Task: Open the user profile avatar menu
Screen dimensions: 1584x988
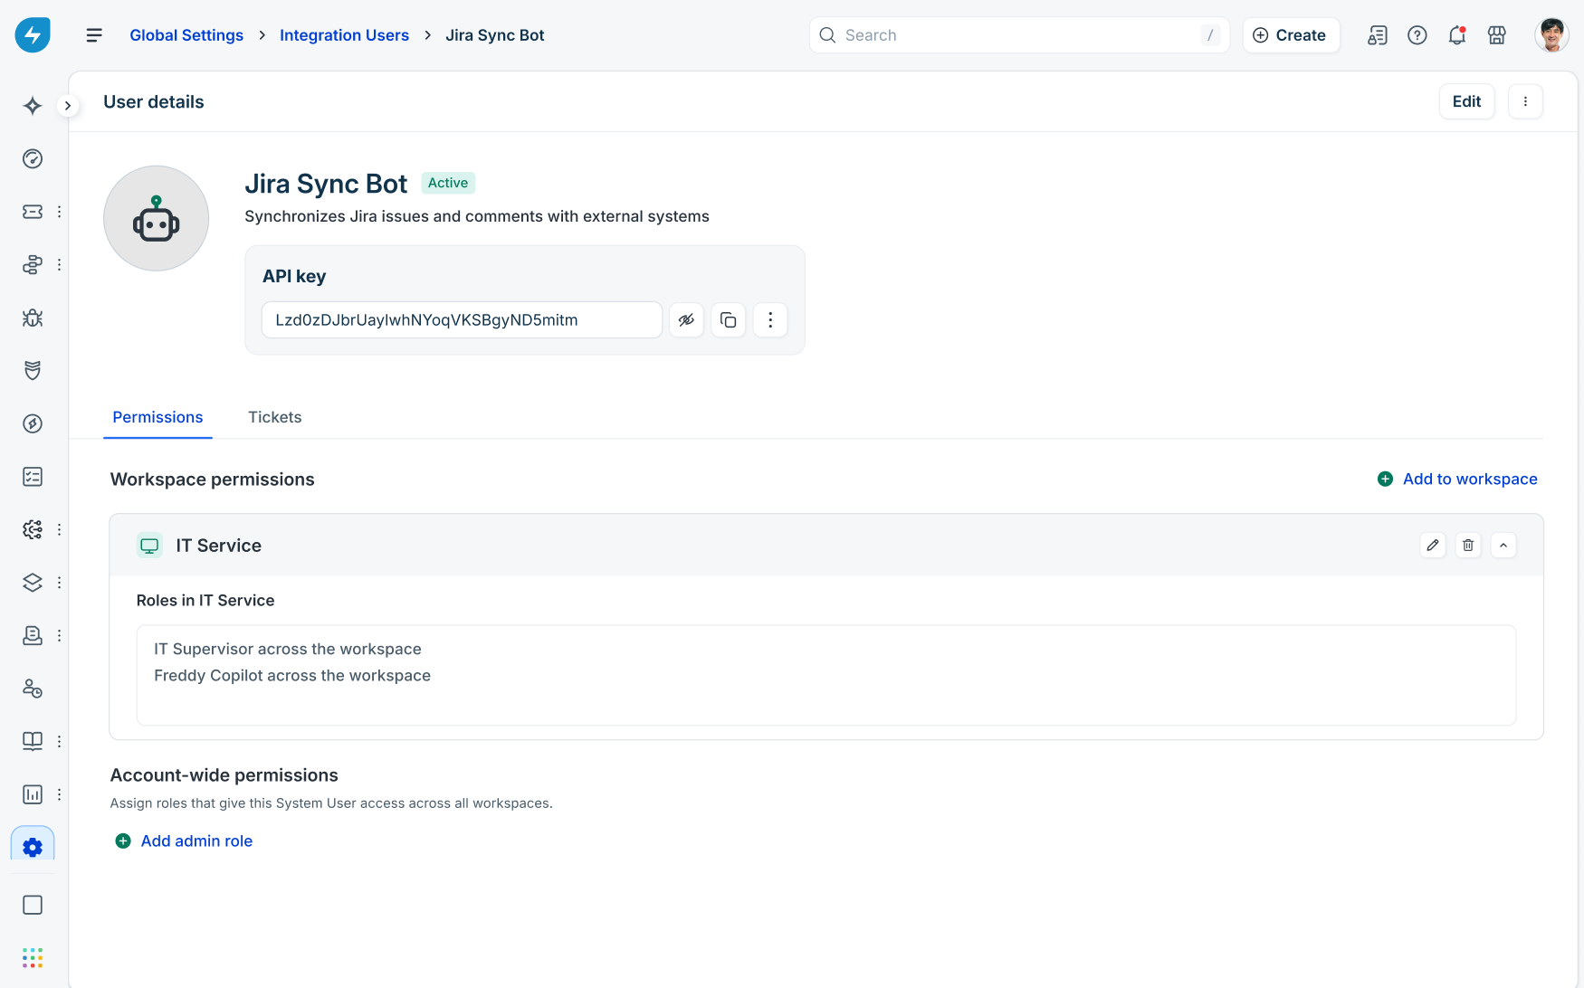Action: (1551, 35)
